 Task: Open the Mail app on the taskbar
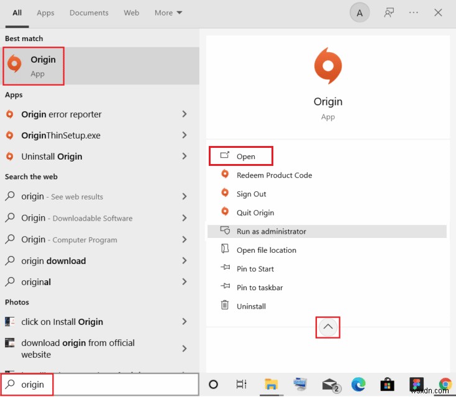[x=331, y=385]
